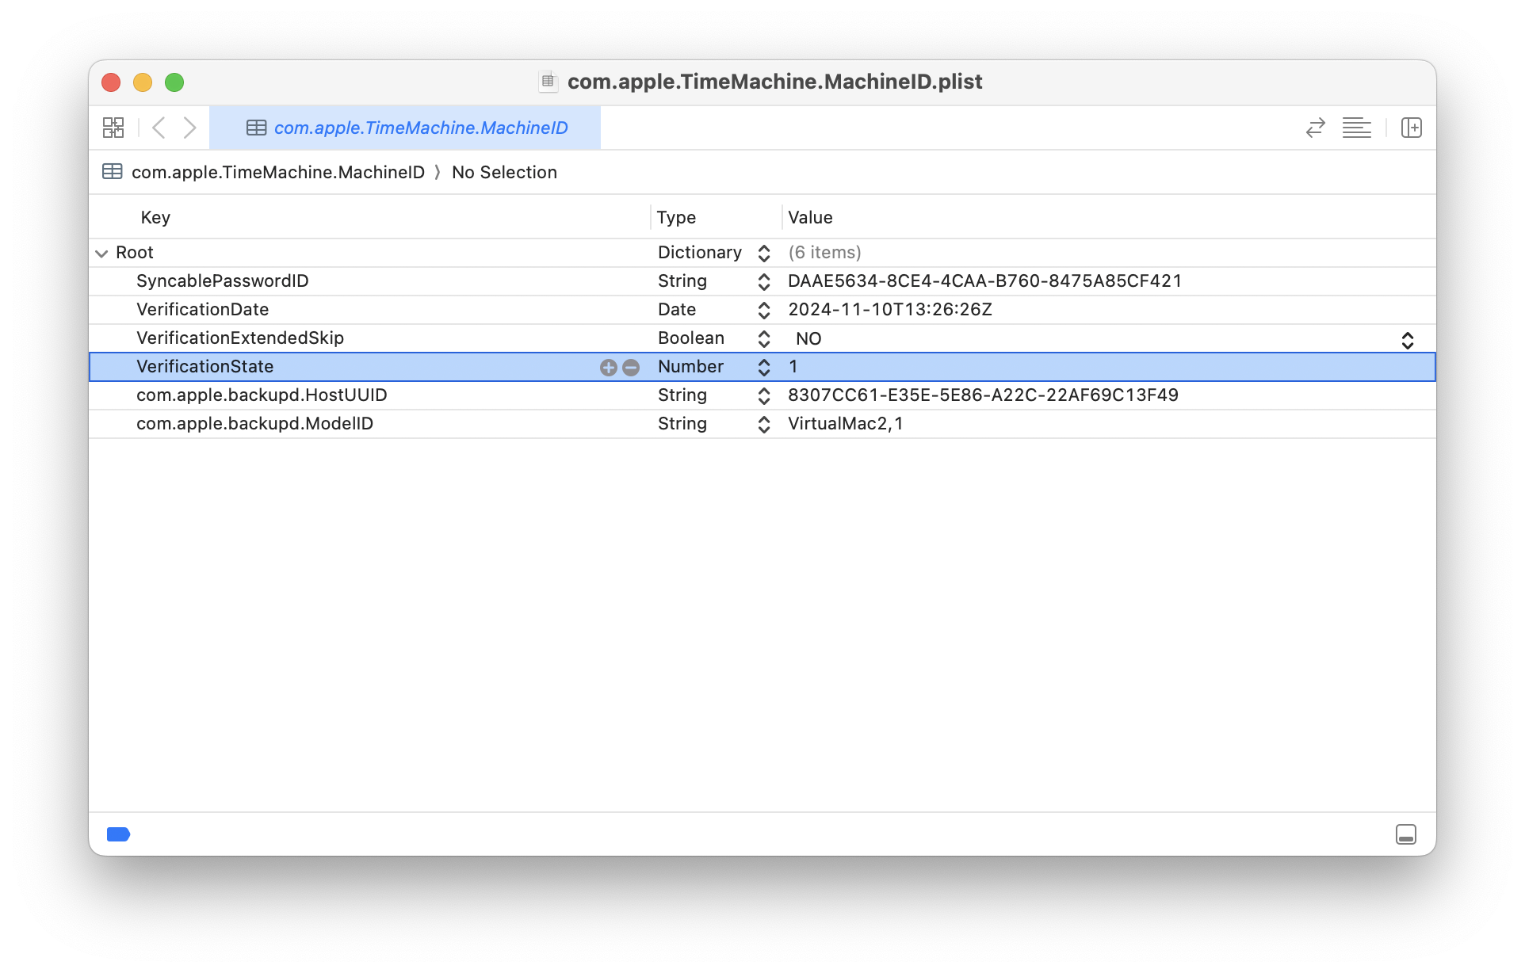This screenshot has height=973, width=1525.
Task: Toggle the Type stepper on the SyncablePasswordID row
Action: (763, 281)
